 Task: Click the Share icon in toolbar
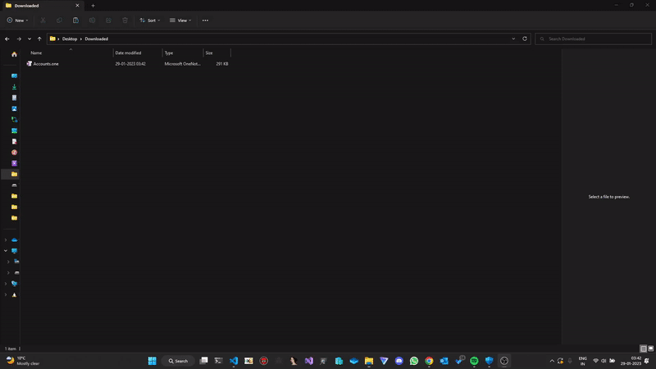[108, 20]
